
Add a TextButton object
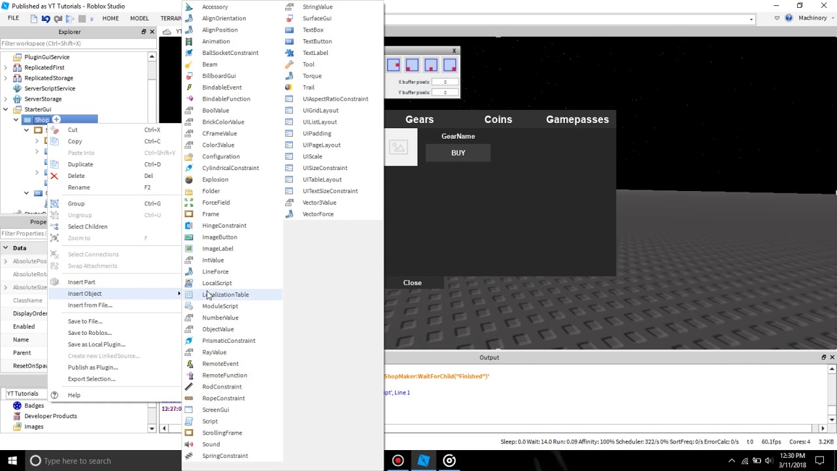pyautogui.click(x=333, y=41)
